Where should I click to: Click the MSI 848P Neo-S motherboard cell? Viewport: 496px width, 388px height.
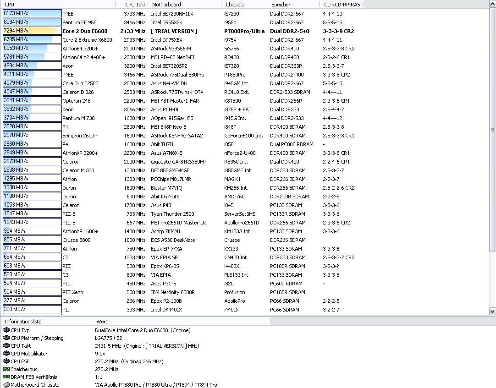pyautogui.click(x=169, y=127)
